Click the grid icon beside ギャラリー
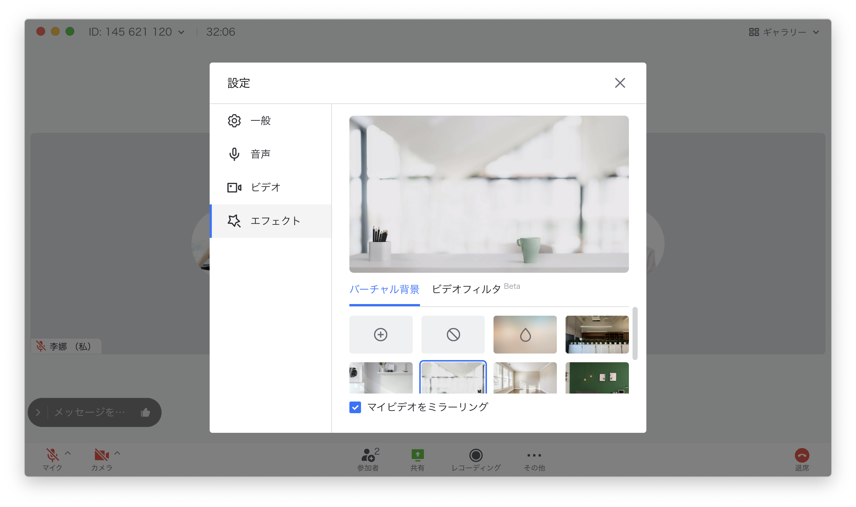The height and width of the screenshot is (507, 856). coord(754,32)
